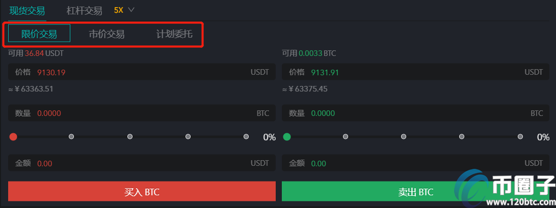Click the red buy slider handle at 0%
The image size is (556, 208).
pyautogui.click(x=13, y=136)
